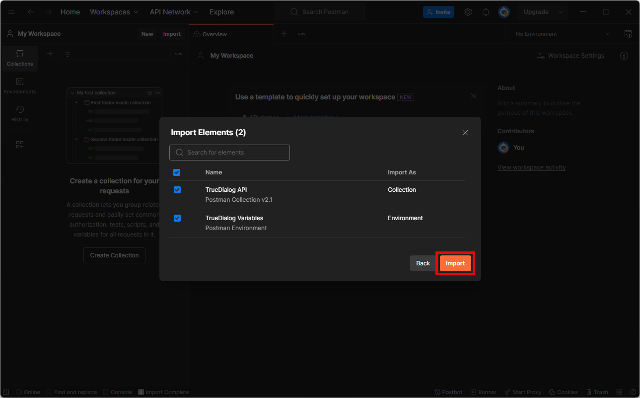The image size is (640, 398).
Task: Open the user avatar menu
Action: (504, 12)
